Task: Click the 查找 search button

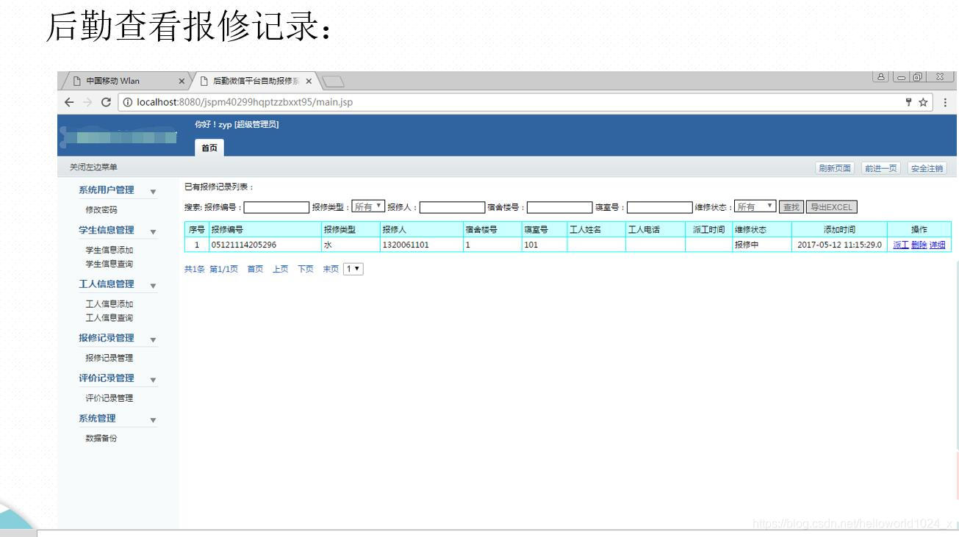Action: (791, 207)
